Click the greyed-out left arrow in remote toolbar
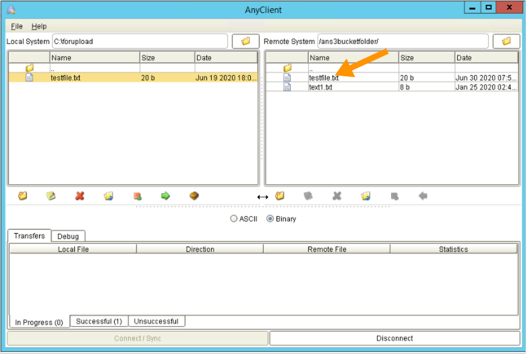The height and width of the screenshot is (354, 526). (423, 196)
